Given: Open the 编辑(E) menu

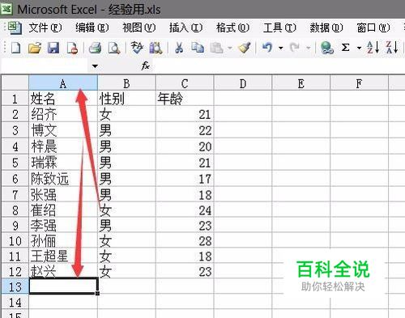Looking at the screenshot, I should (92, 28).
